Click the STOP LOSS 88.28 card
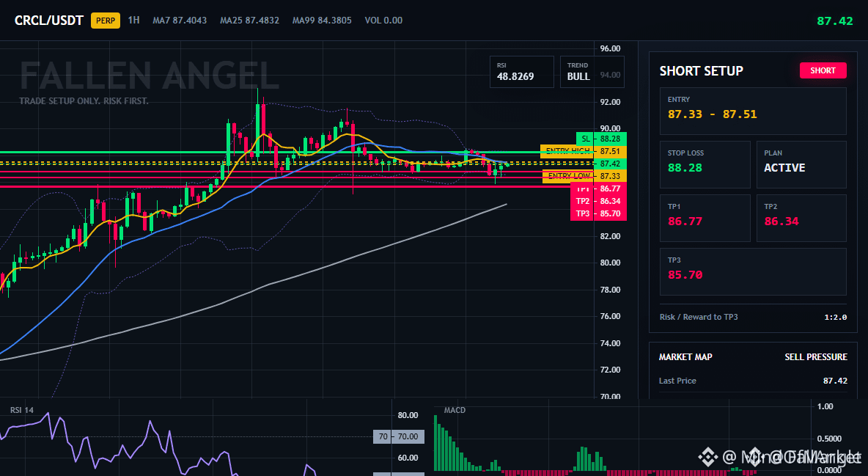The height and width of the screenshot is (476, 868). 705,164
